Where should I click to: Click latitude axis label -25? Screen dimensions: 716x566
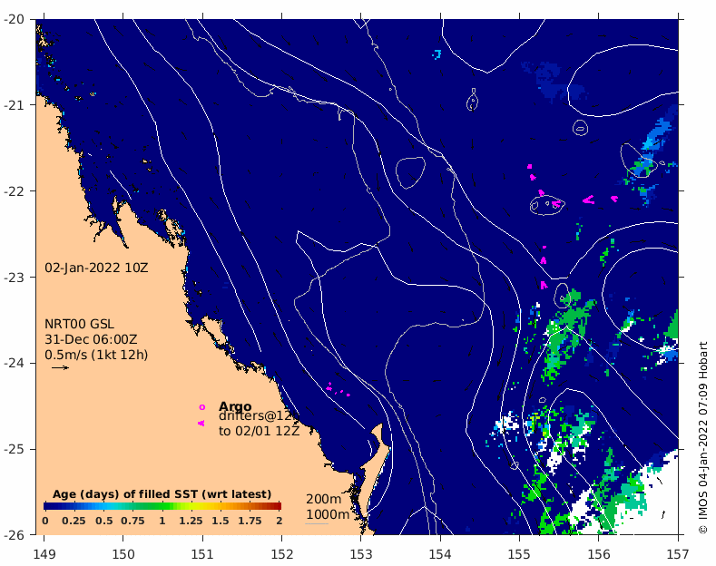coord(14,449)
